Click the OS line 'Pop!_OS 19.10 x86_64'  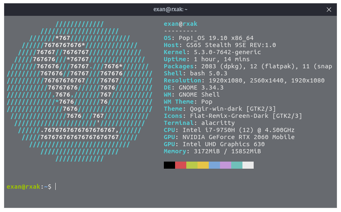(x=216, y=38)
